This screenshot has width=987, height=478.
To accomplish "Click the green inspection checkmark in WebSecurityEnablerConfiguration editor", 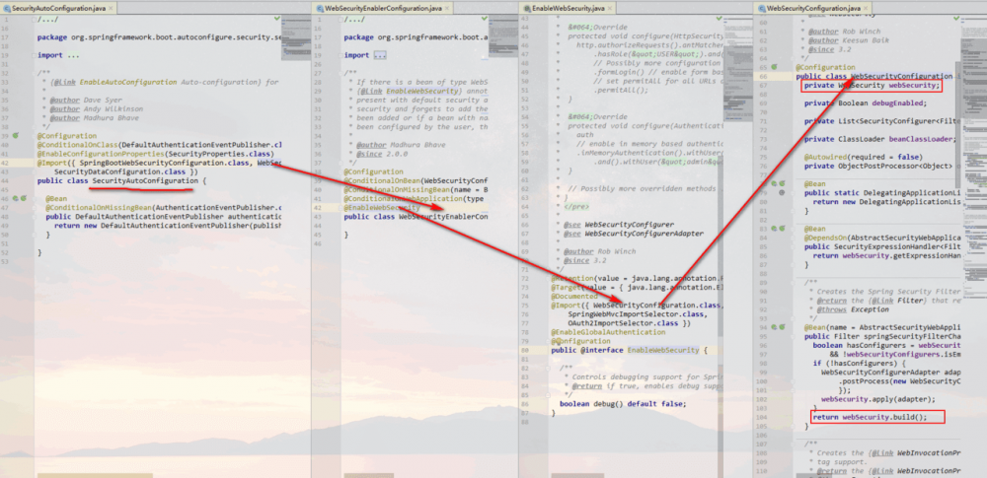I will tap(484, 20).
